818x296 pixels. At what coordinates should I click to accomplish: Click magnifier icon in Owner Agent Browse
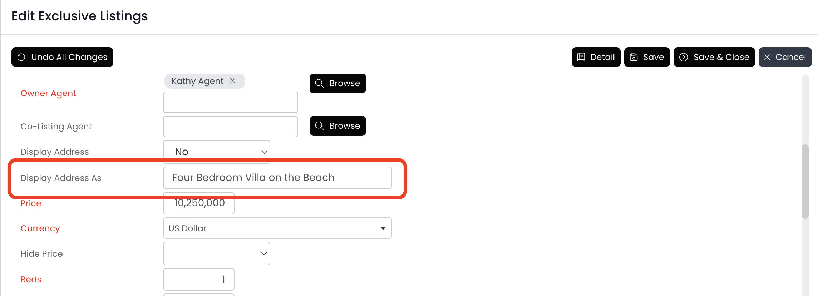pos(319,83)
